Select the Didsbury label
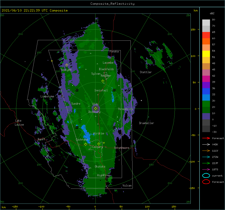The height and width of the screenshot is (210, 225). point(94,112)
